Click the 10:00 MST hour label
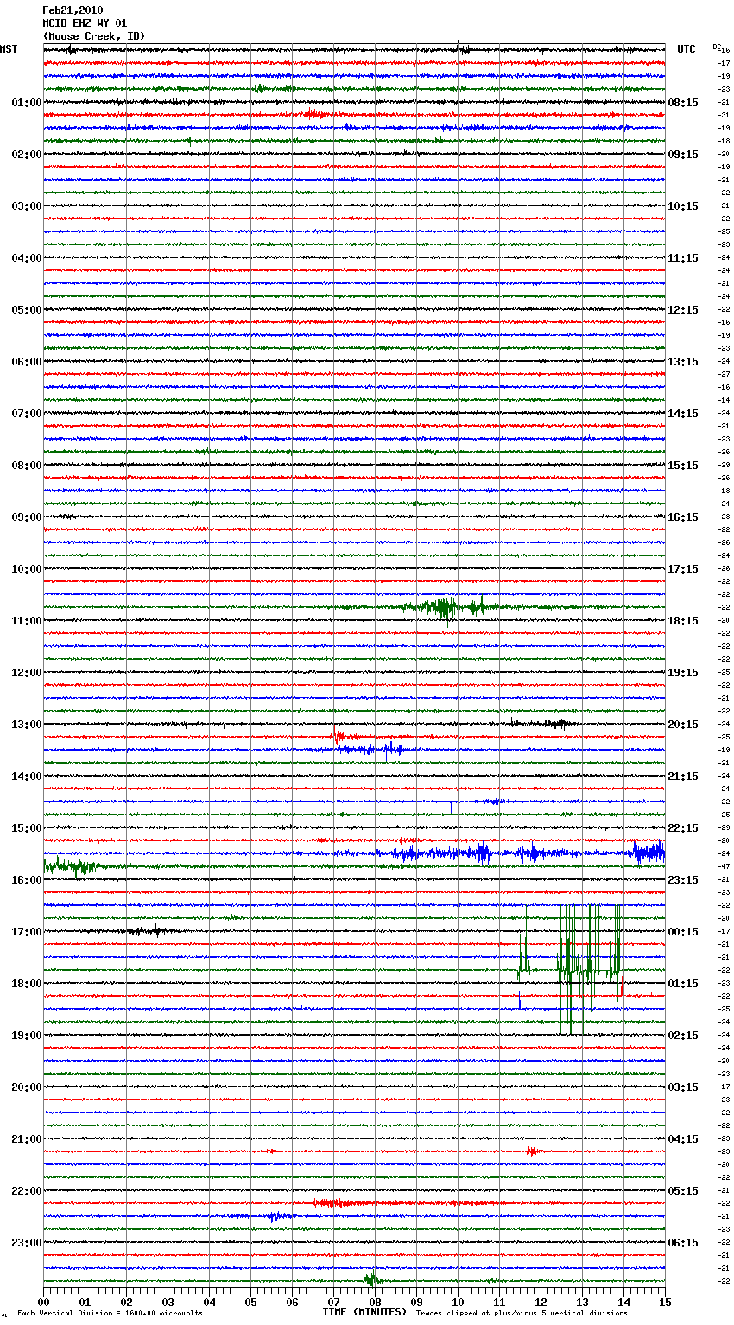The width and height of the screenshot is (734, 1325). pyautogui.click(x=27, y=569)
